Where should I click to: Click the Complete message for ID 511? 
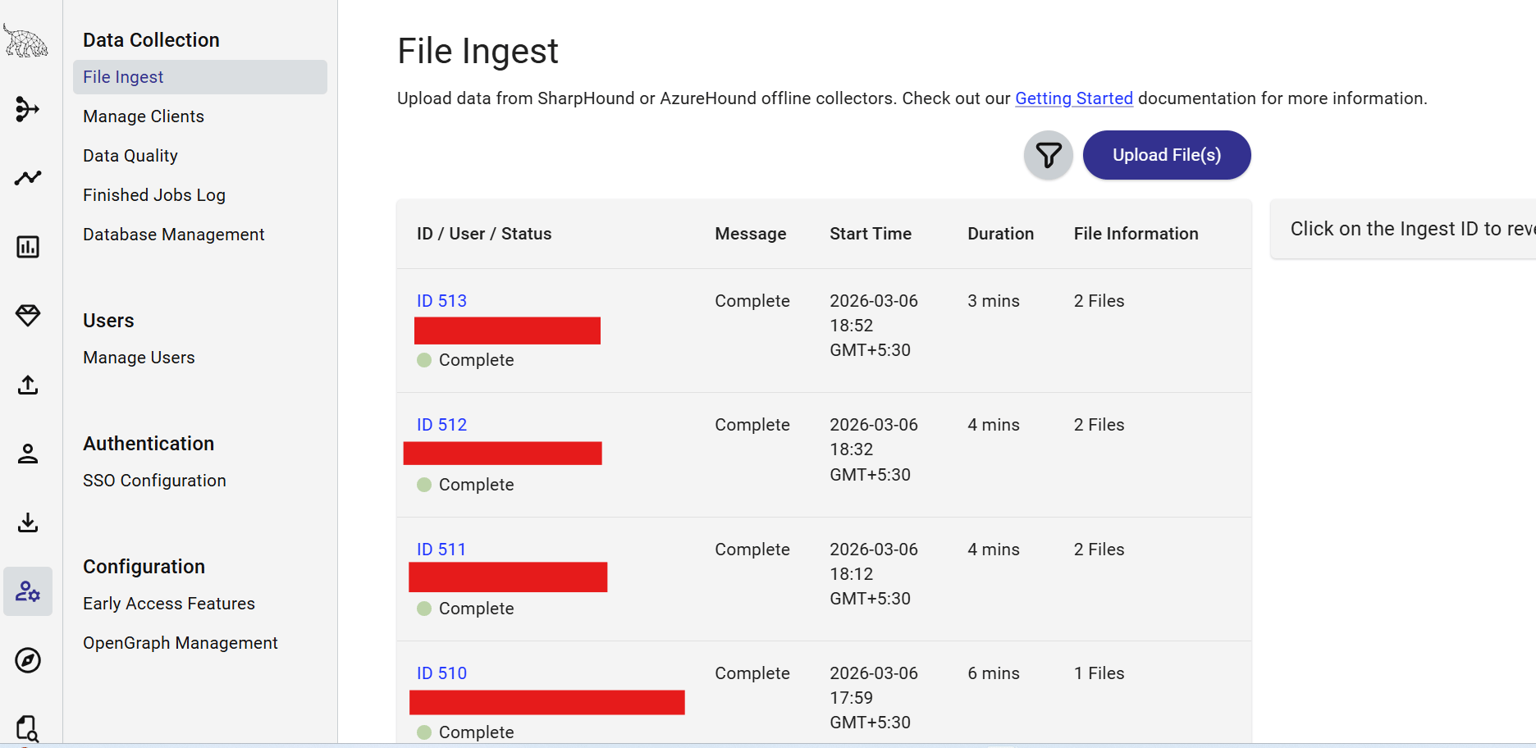pos(752,550)
